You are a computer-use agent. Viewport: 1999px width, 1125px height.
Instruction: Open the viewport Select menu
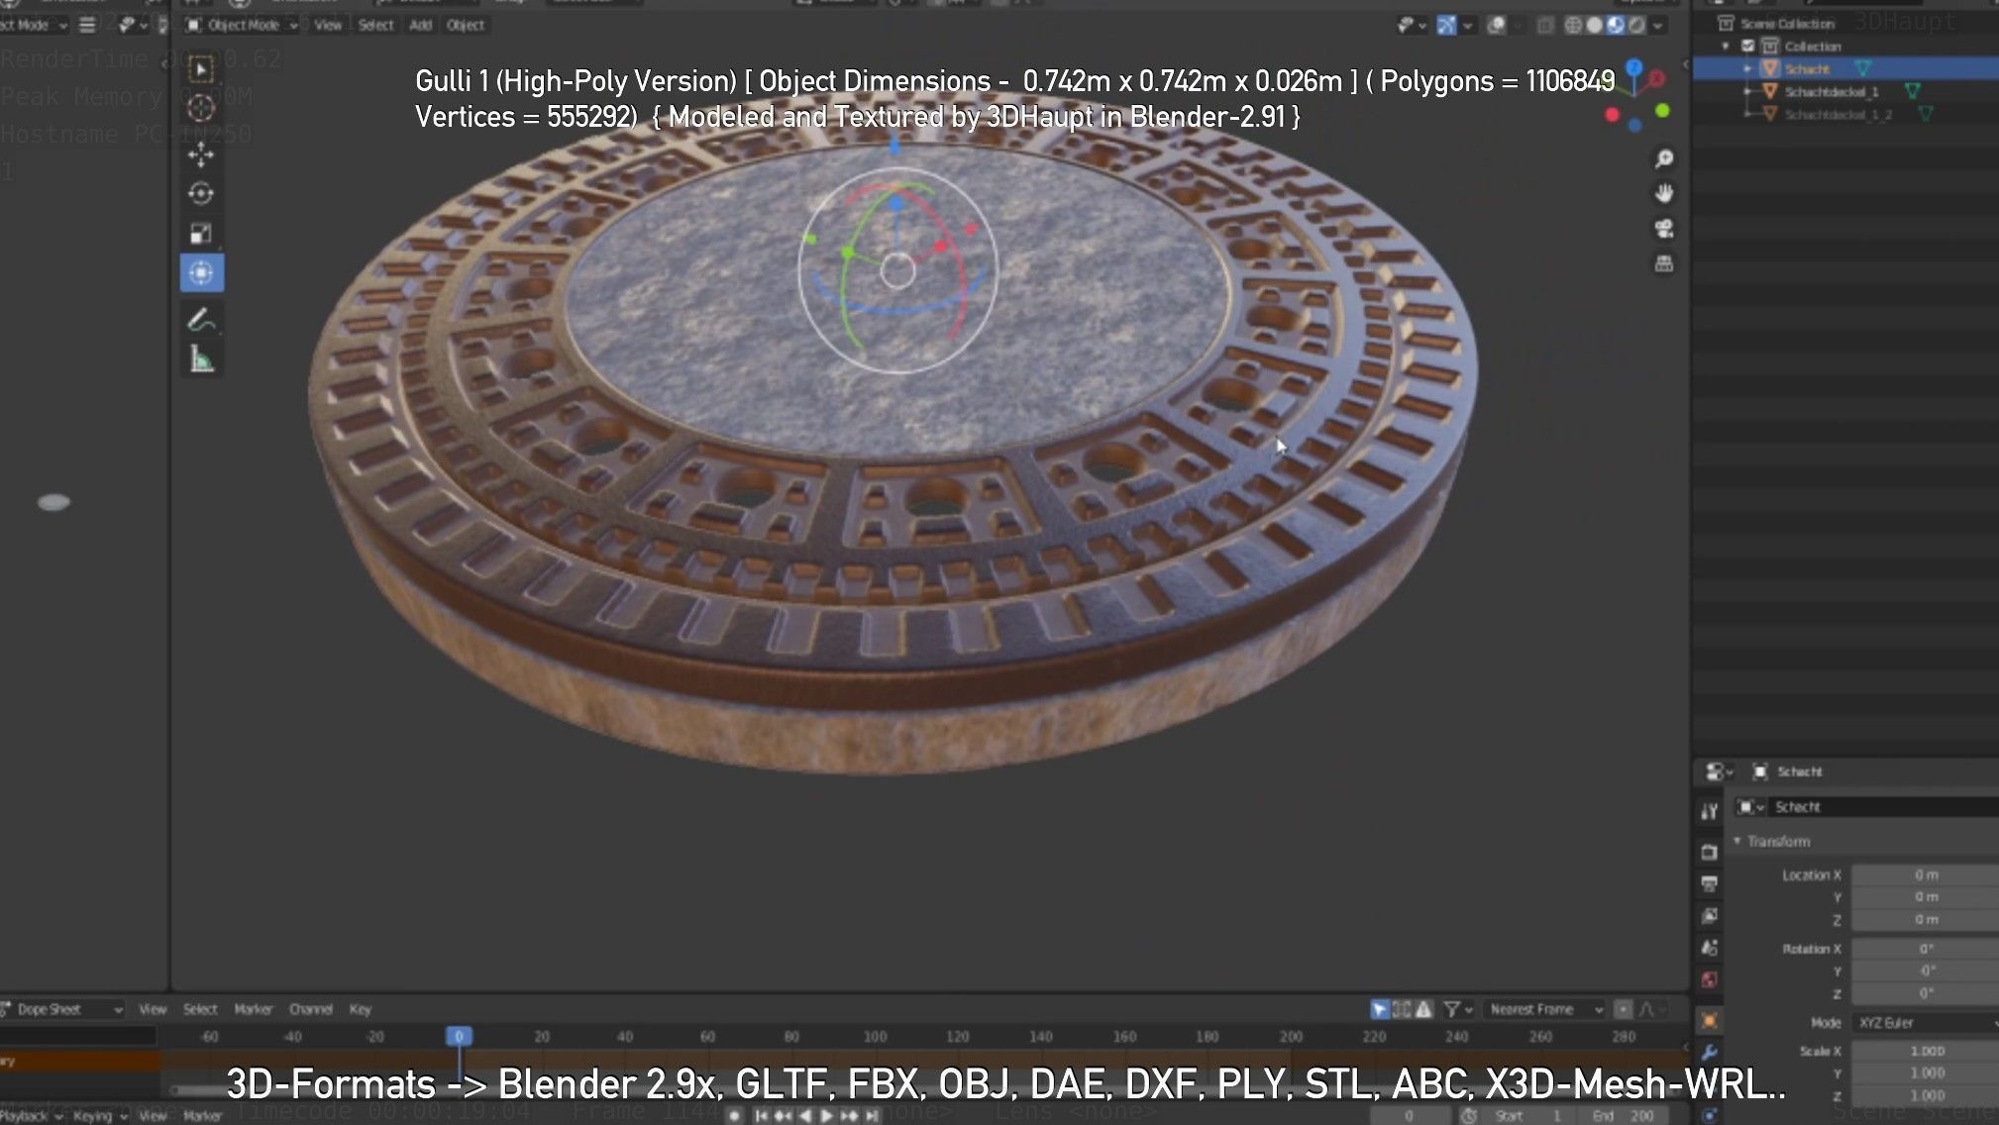click(375, 25)
